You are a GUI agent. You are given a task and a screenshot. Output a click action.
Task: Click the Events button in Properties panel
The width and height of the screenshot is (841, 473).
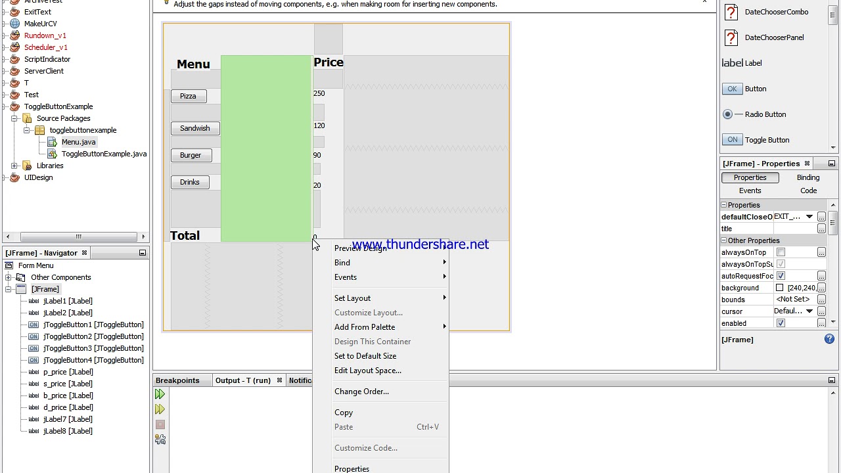tap(750, 191)
